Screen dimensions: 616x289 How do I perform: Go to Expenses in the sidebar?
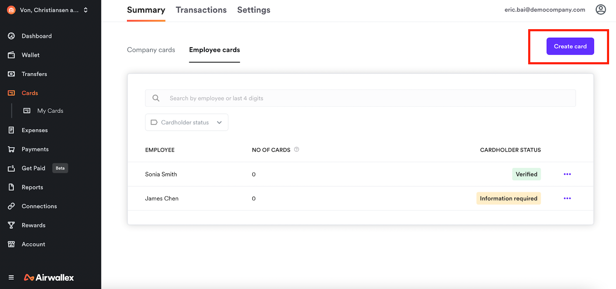pyautogui.click(x=35, y=130)
